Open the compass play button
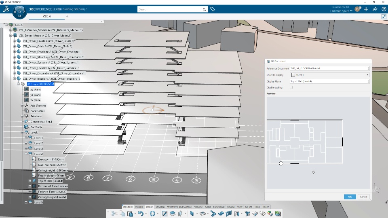 [19, 12]
